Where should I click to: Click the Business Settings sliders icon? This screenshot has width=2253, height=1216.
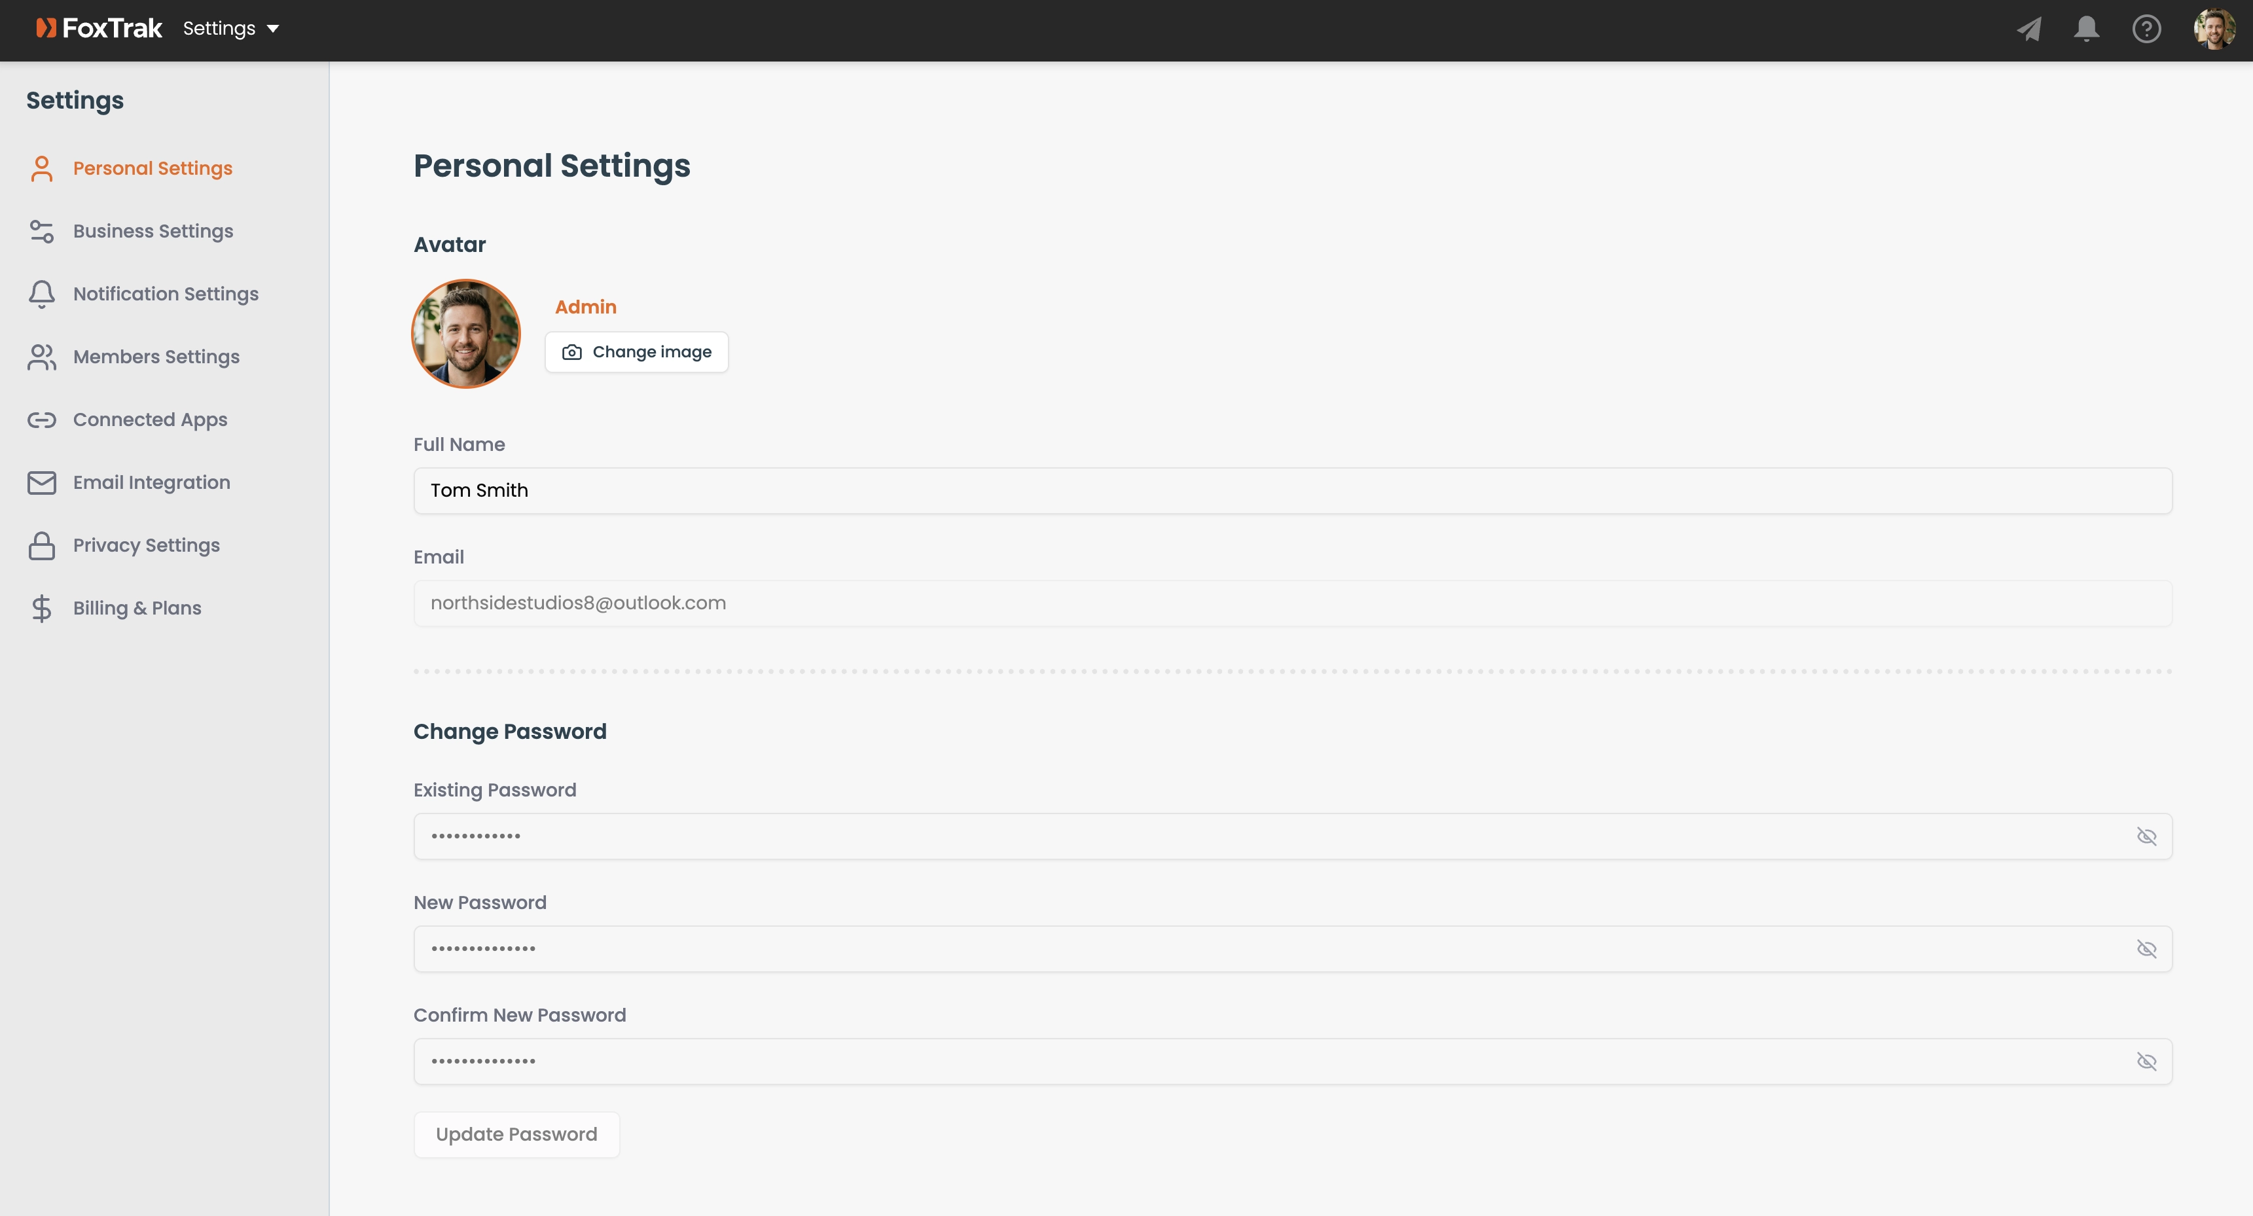[x=41, y=232]
